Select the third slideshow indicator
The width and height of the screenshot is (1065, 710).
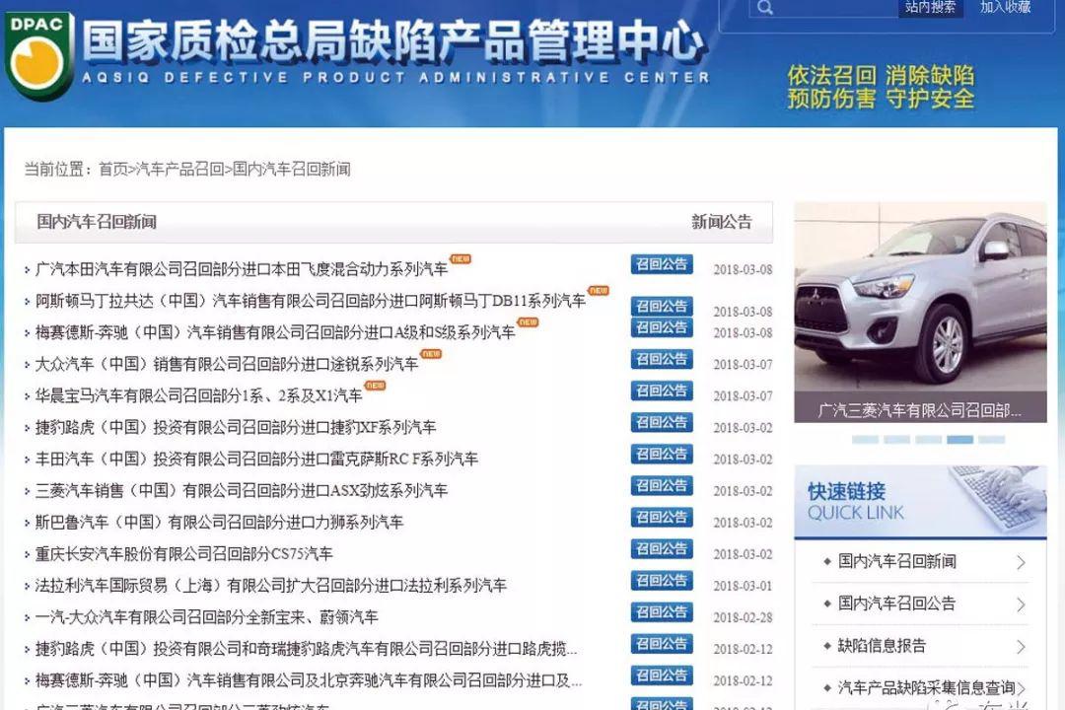click(x=929, y=440)
